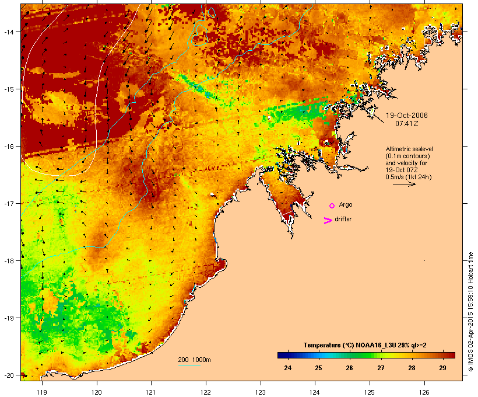Click the Temperature NOAA16_L3U colorbar title

coord(365,345)
